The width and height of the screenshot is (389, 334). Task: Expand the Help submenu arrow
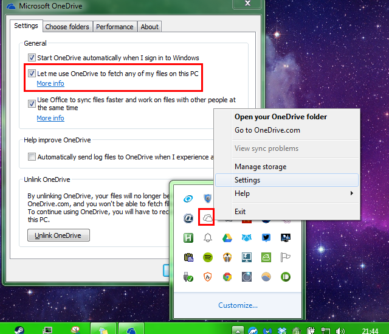click(351, 193)
